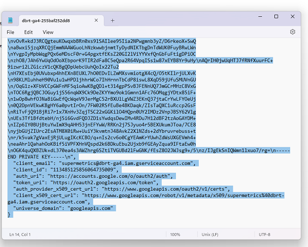
Task: Click the first line starting with \nvOvR+kdJ3
Action: [102, 41]
